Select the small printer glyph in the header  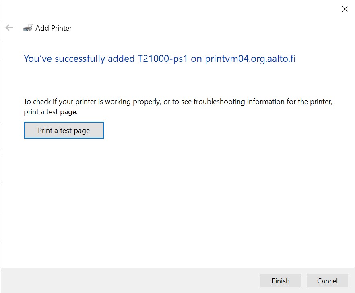point(28,28)
